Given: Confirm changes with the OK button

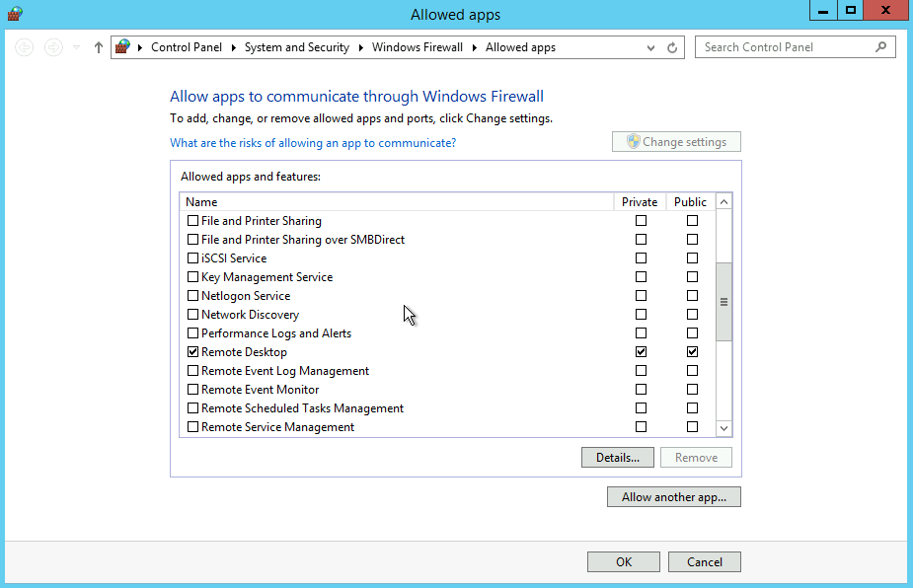Looking at the screenshot, I should click(624, 561).
